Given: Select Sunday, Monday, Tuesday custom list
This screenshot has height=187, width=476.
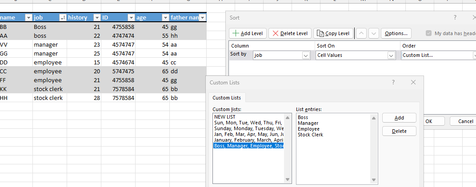Looking at the screenshot, I should tap(248, 128).
